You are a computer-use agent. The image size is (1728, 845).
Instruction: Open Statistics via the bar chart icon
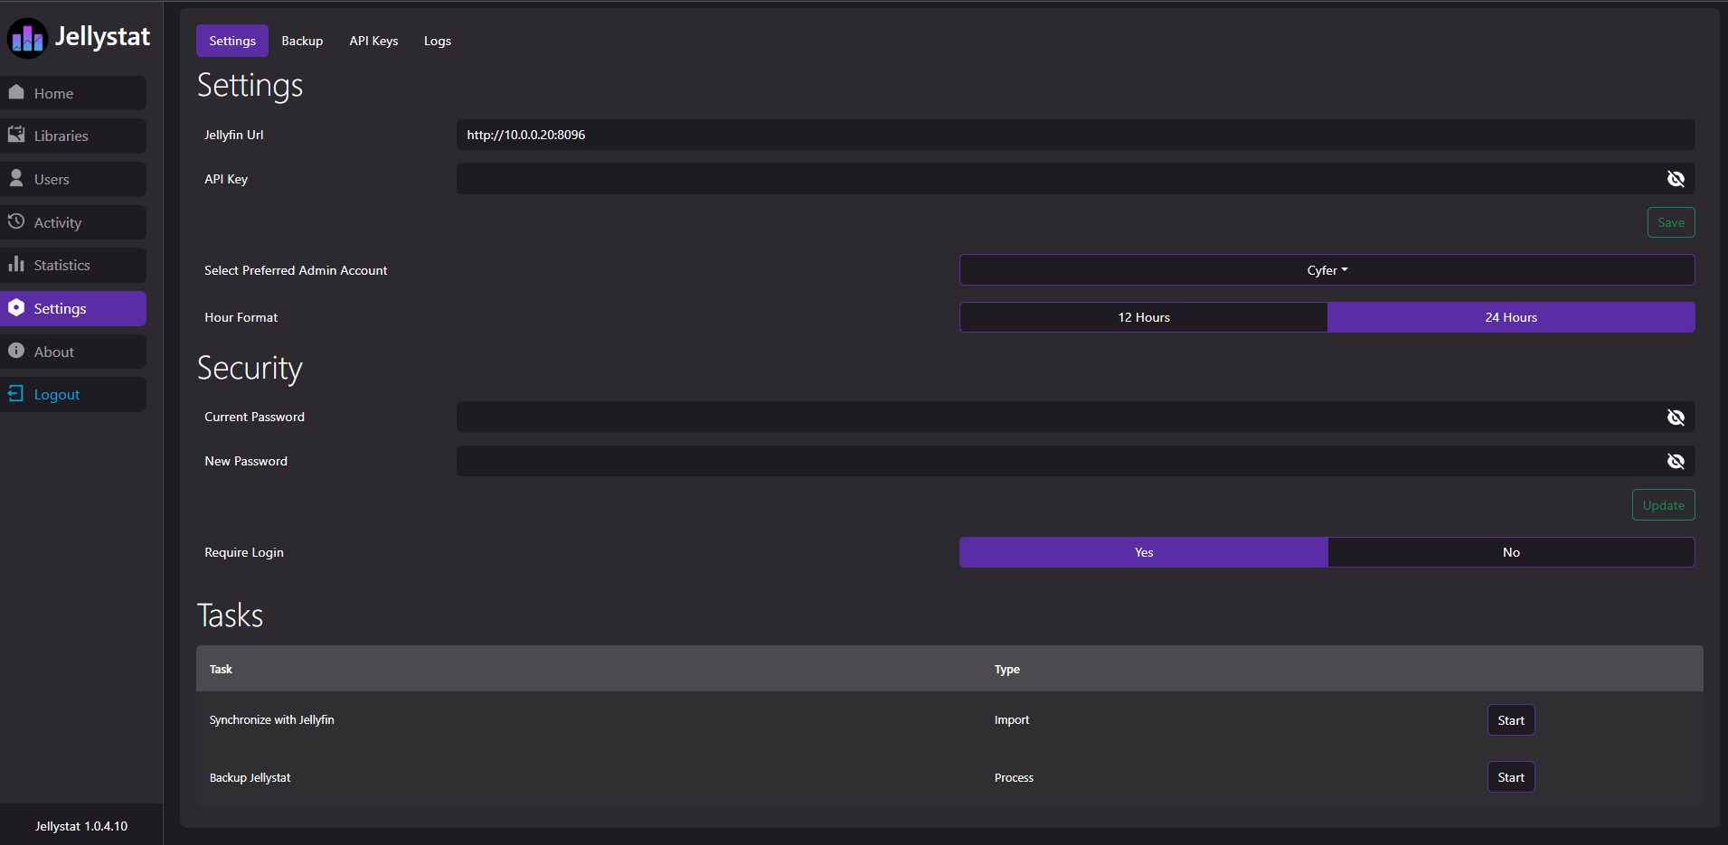16,264
